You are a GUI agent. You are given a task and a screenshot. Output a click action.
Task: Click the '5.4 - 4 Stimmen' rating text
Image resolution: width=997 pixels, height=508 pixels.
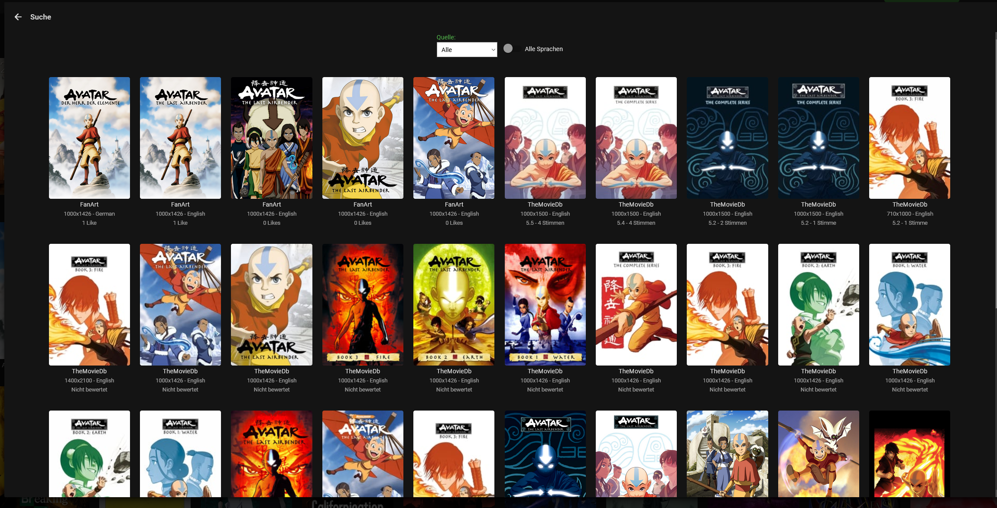click(636, 223)
